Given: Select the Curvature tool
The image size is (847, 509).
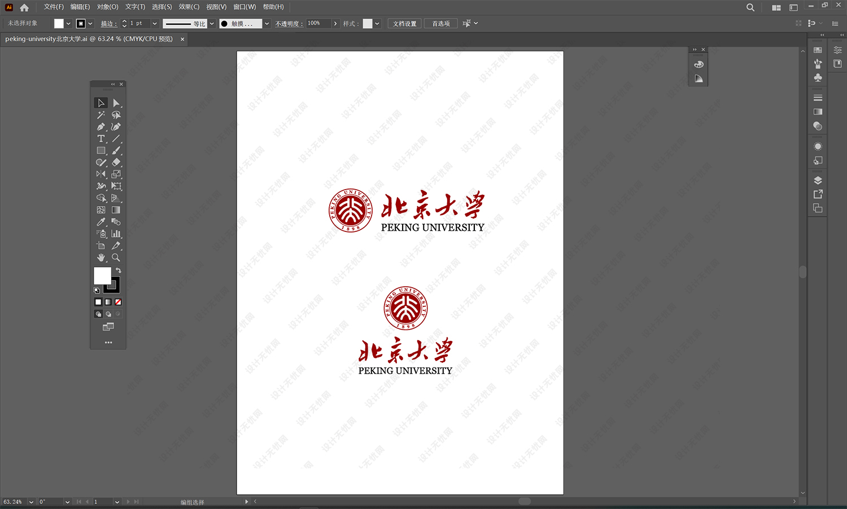Looking at the screenshot, I should point(116,126).
